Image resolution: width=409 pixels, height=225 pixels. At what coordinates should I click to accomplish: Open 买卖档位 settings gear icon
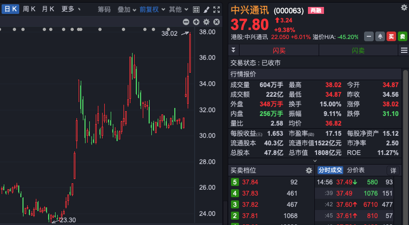(309, 170)
